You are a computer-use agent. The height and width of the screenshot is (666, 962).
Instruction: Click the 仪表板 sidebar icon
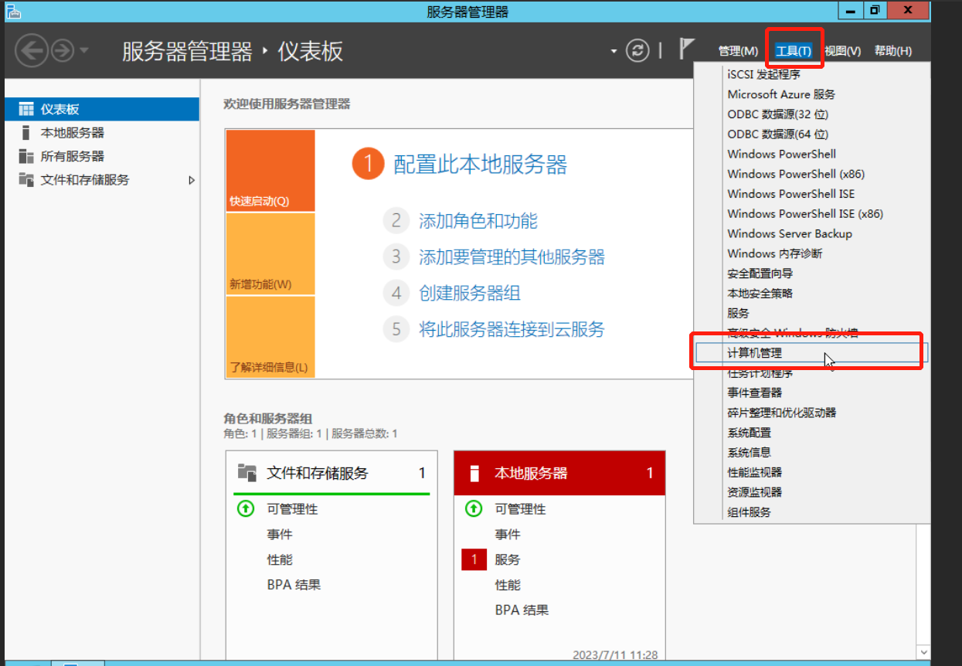point(26,109)
